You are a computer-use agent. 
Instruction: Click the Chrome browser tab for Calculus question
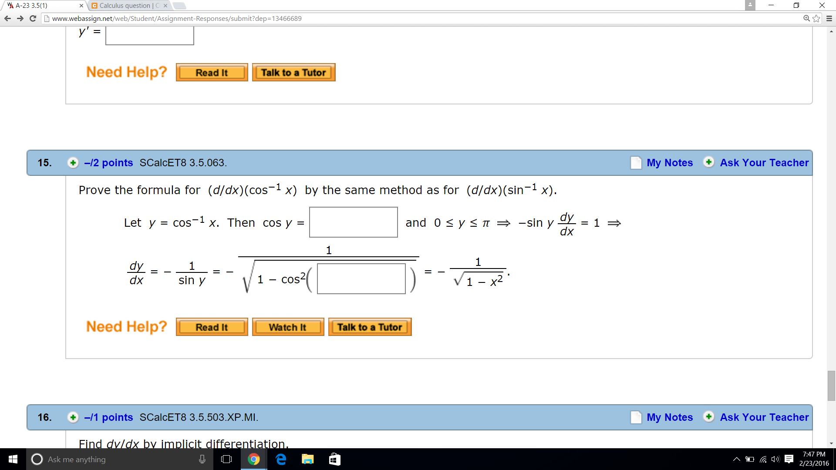126,5
